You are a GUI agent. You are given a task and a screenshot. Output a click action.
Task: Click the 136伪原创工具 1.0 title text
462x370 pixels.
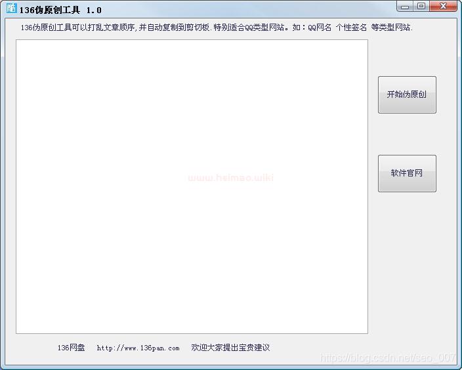[x=60, y=10]
